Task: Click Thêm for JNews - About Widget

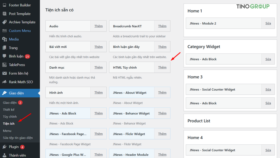Action: click(162, 92)
